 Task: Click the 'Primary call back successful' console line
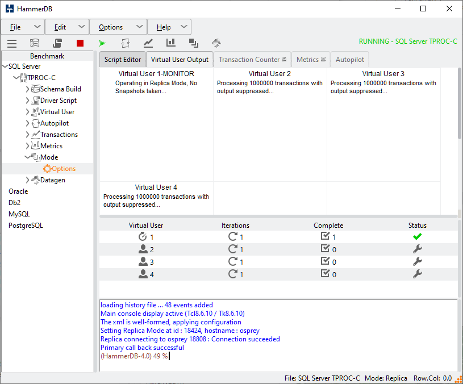pos(142,348)
